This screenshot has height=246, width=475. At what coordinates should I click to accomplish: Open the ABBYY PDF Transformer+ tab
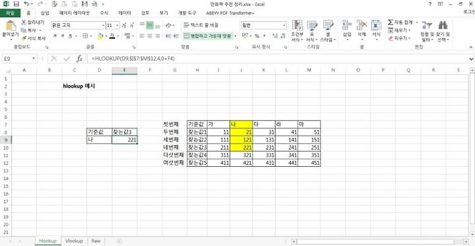230,13
